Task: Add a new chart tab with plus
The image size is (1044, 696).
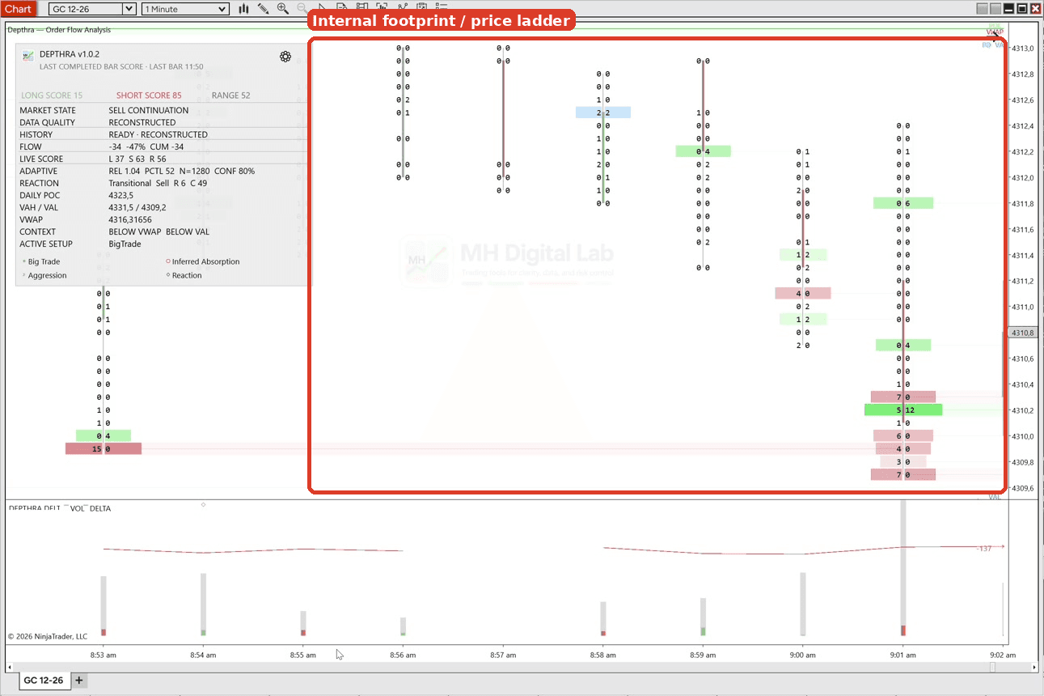Action: (x=79, y=681)
